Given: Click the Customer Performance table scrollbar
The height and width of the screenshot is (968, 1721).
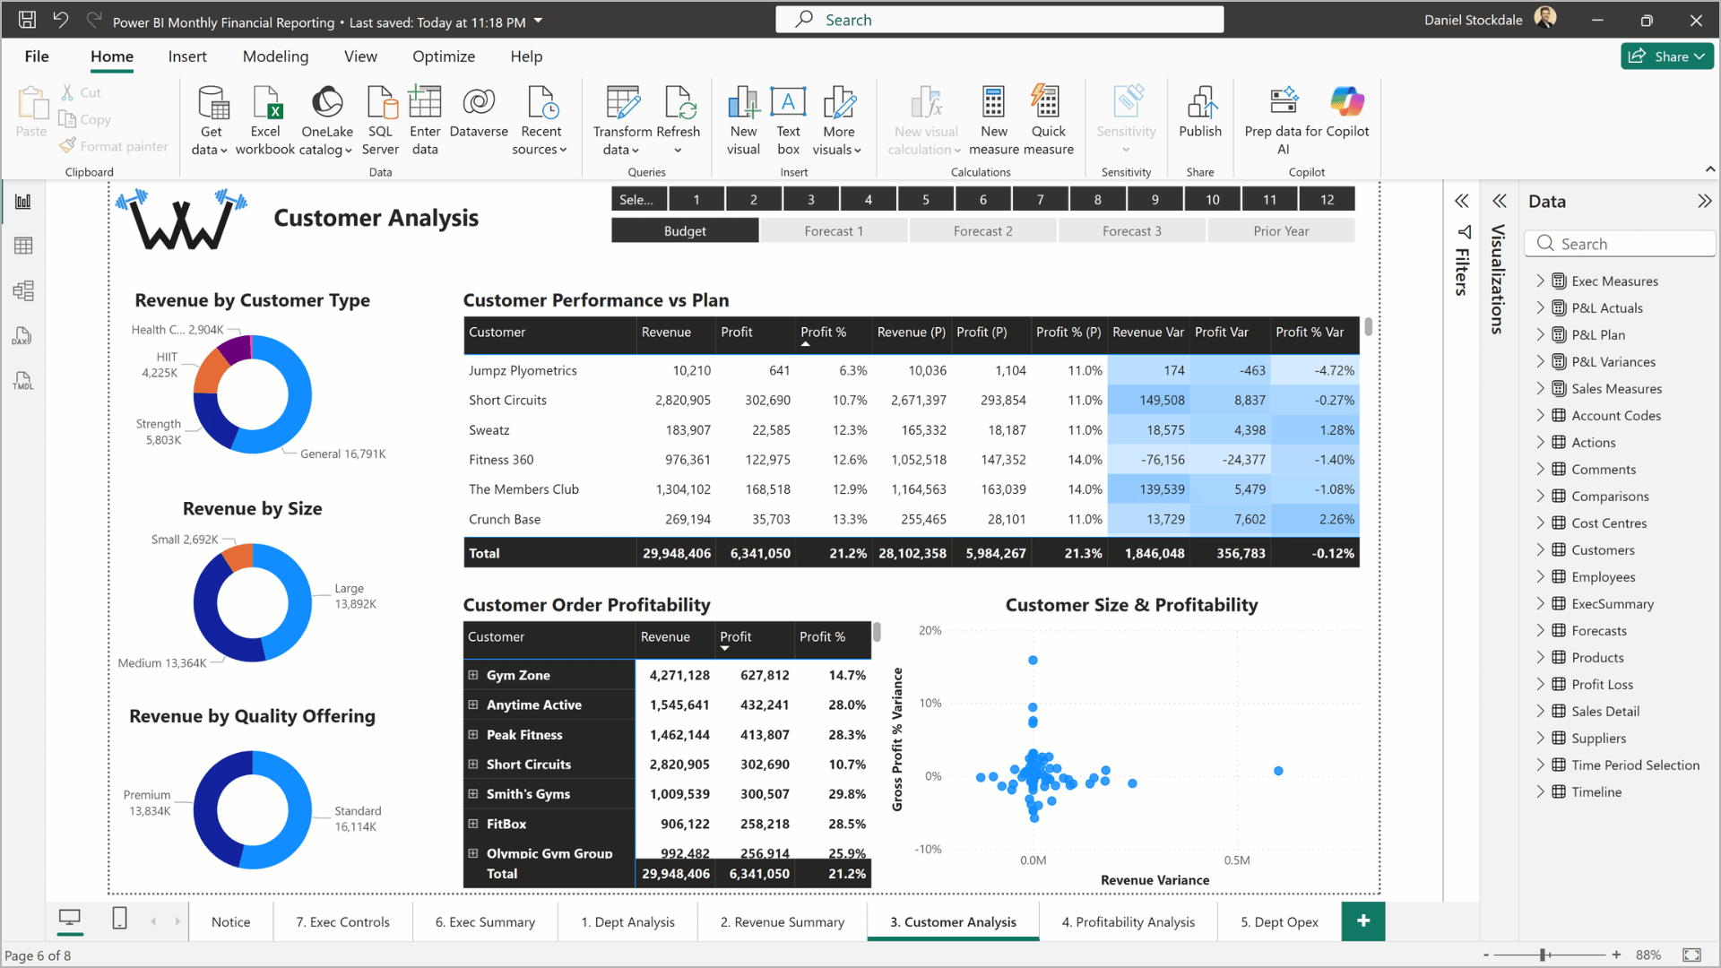Looking at the screenshot, I should pyautogui.click(x=1368, y=327).
